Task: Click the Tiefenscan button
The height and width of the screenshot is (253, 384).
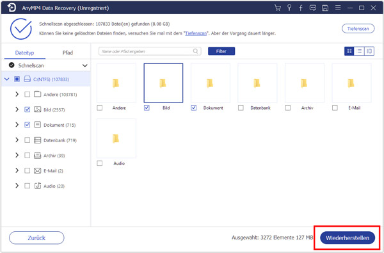Action: point(358,29)
